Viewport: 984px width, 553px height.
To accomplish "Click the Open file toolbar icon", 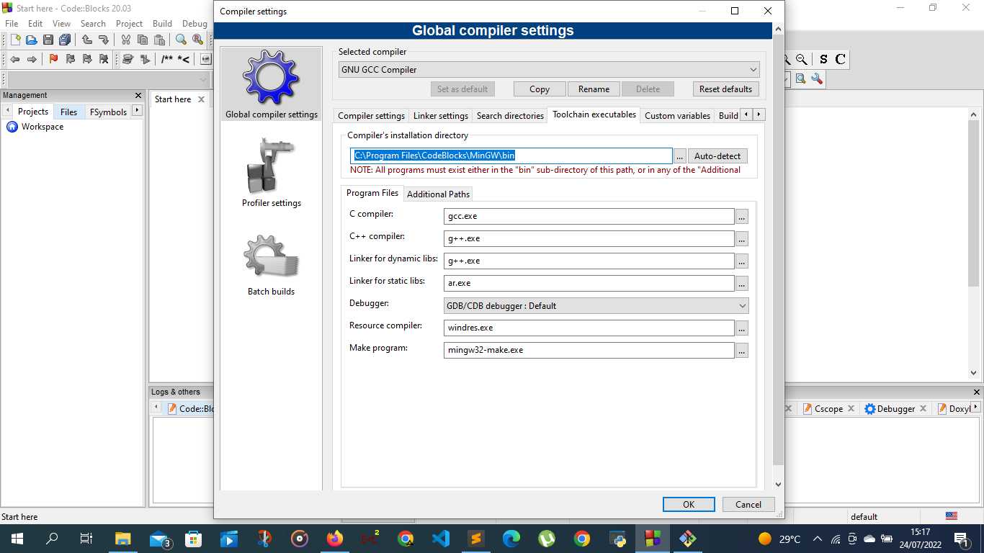I will click(x=31, y=40).
